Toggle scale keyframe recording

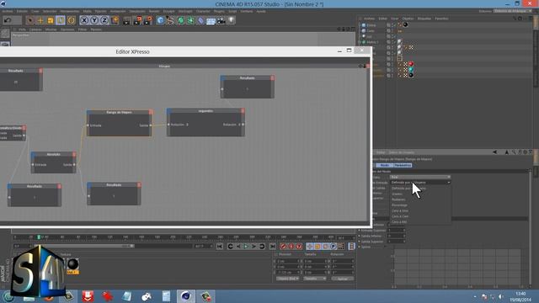click(318, 247)
